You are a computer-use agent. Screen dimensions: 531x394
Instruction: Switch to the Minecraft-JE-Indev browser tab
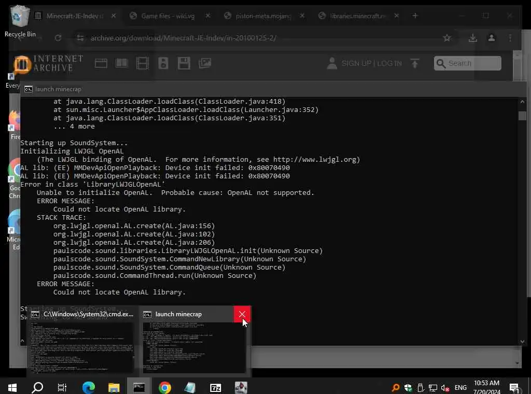click(76, 16)
